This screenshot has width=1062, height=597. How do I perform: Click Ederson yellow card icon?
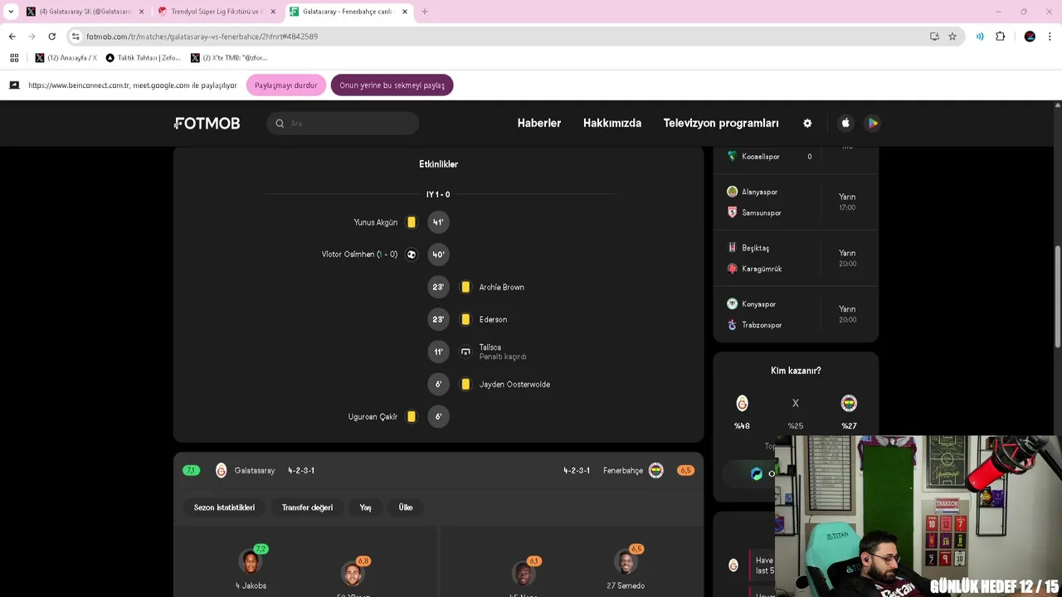[465, 319]
